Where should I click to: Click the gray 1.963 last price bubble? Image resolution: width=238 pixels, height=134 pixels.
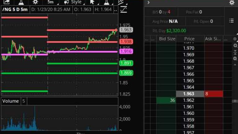[126, 30]
